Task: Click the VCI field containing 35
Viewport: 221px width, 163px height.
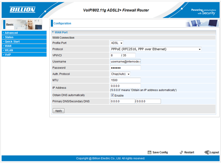Action: coord(129,55)
